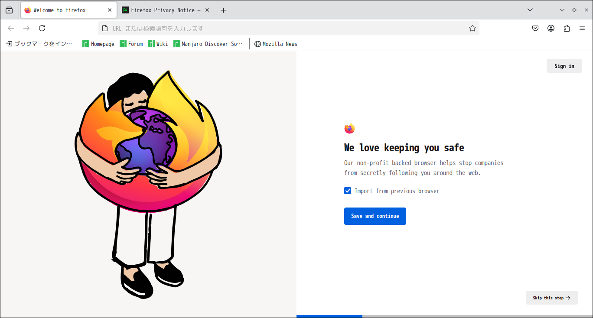Focus the URL address bar

(289, 28)
